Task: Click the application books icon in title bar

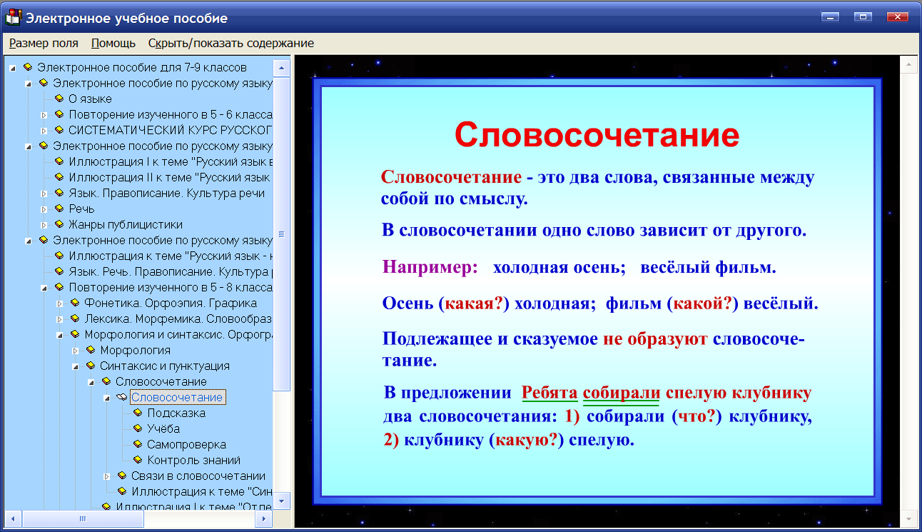Action: click(x=13, y=17)
